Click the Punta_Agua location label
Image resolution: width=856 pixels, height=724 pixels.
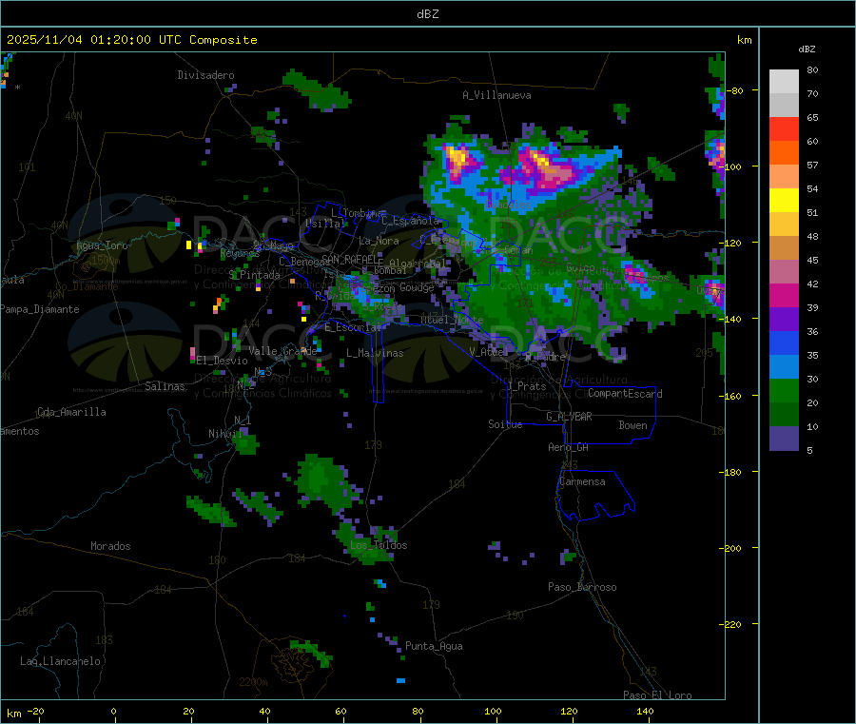point(434,646)
